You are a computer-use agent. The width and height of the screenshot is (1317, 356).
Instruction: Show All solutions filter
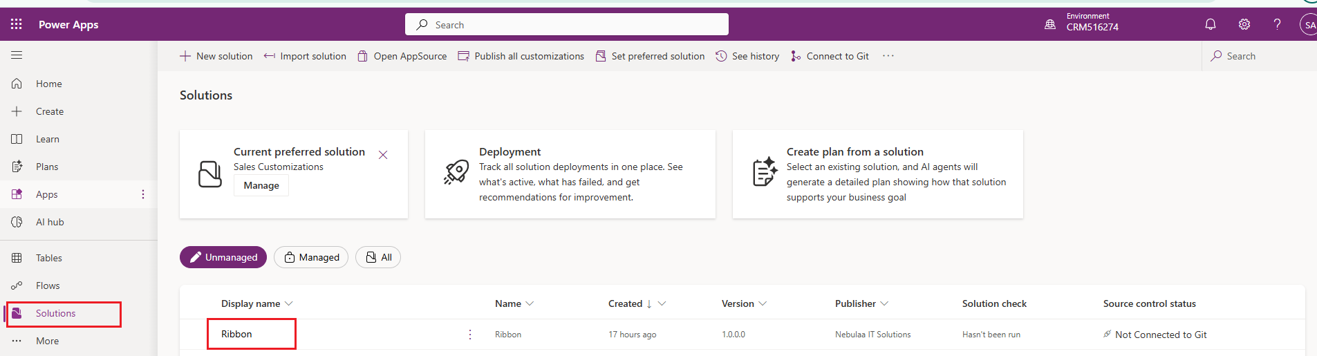tap(378, 257)
